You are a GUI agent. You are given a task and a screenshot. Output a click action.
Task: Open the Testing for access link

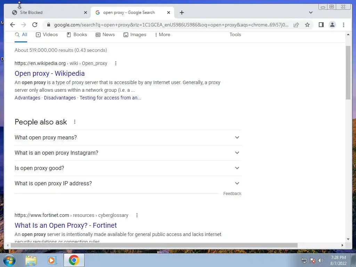(x=110, y=98)
